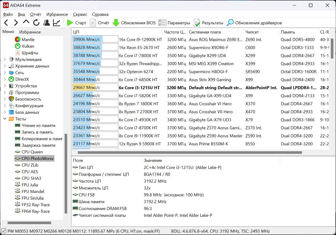This screenshot has height=235, width=336.
Task: Expand the Безопасность node
Action: coord(5,99)
